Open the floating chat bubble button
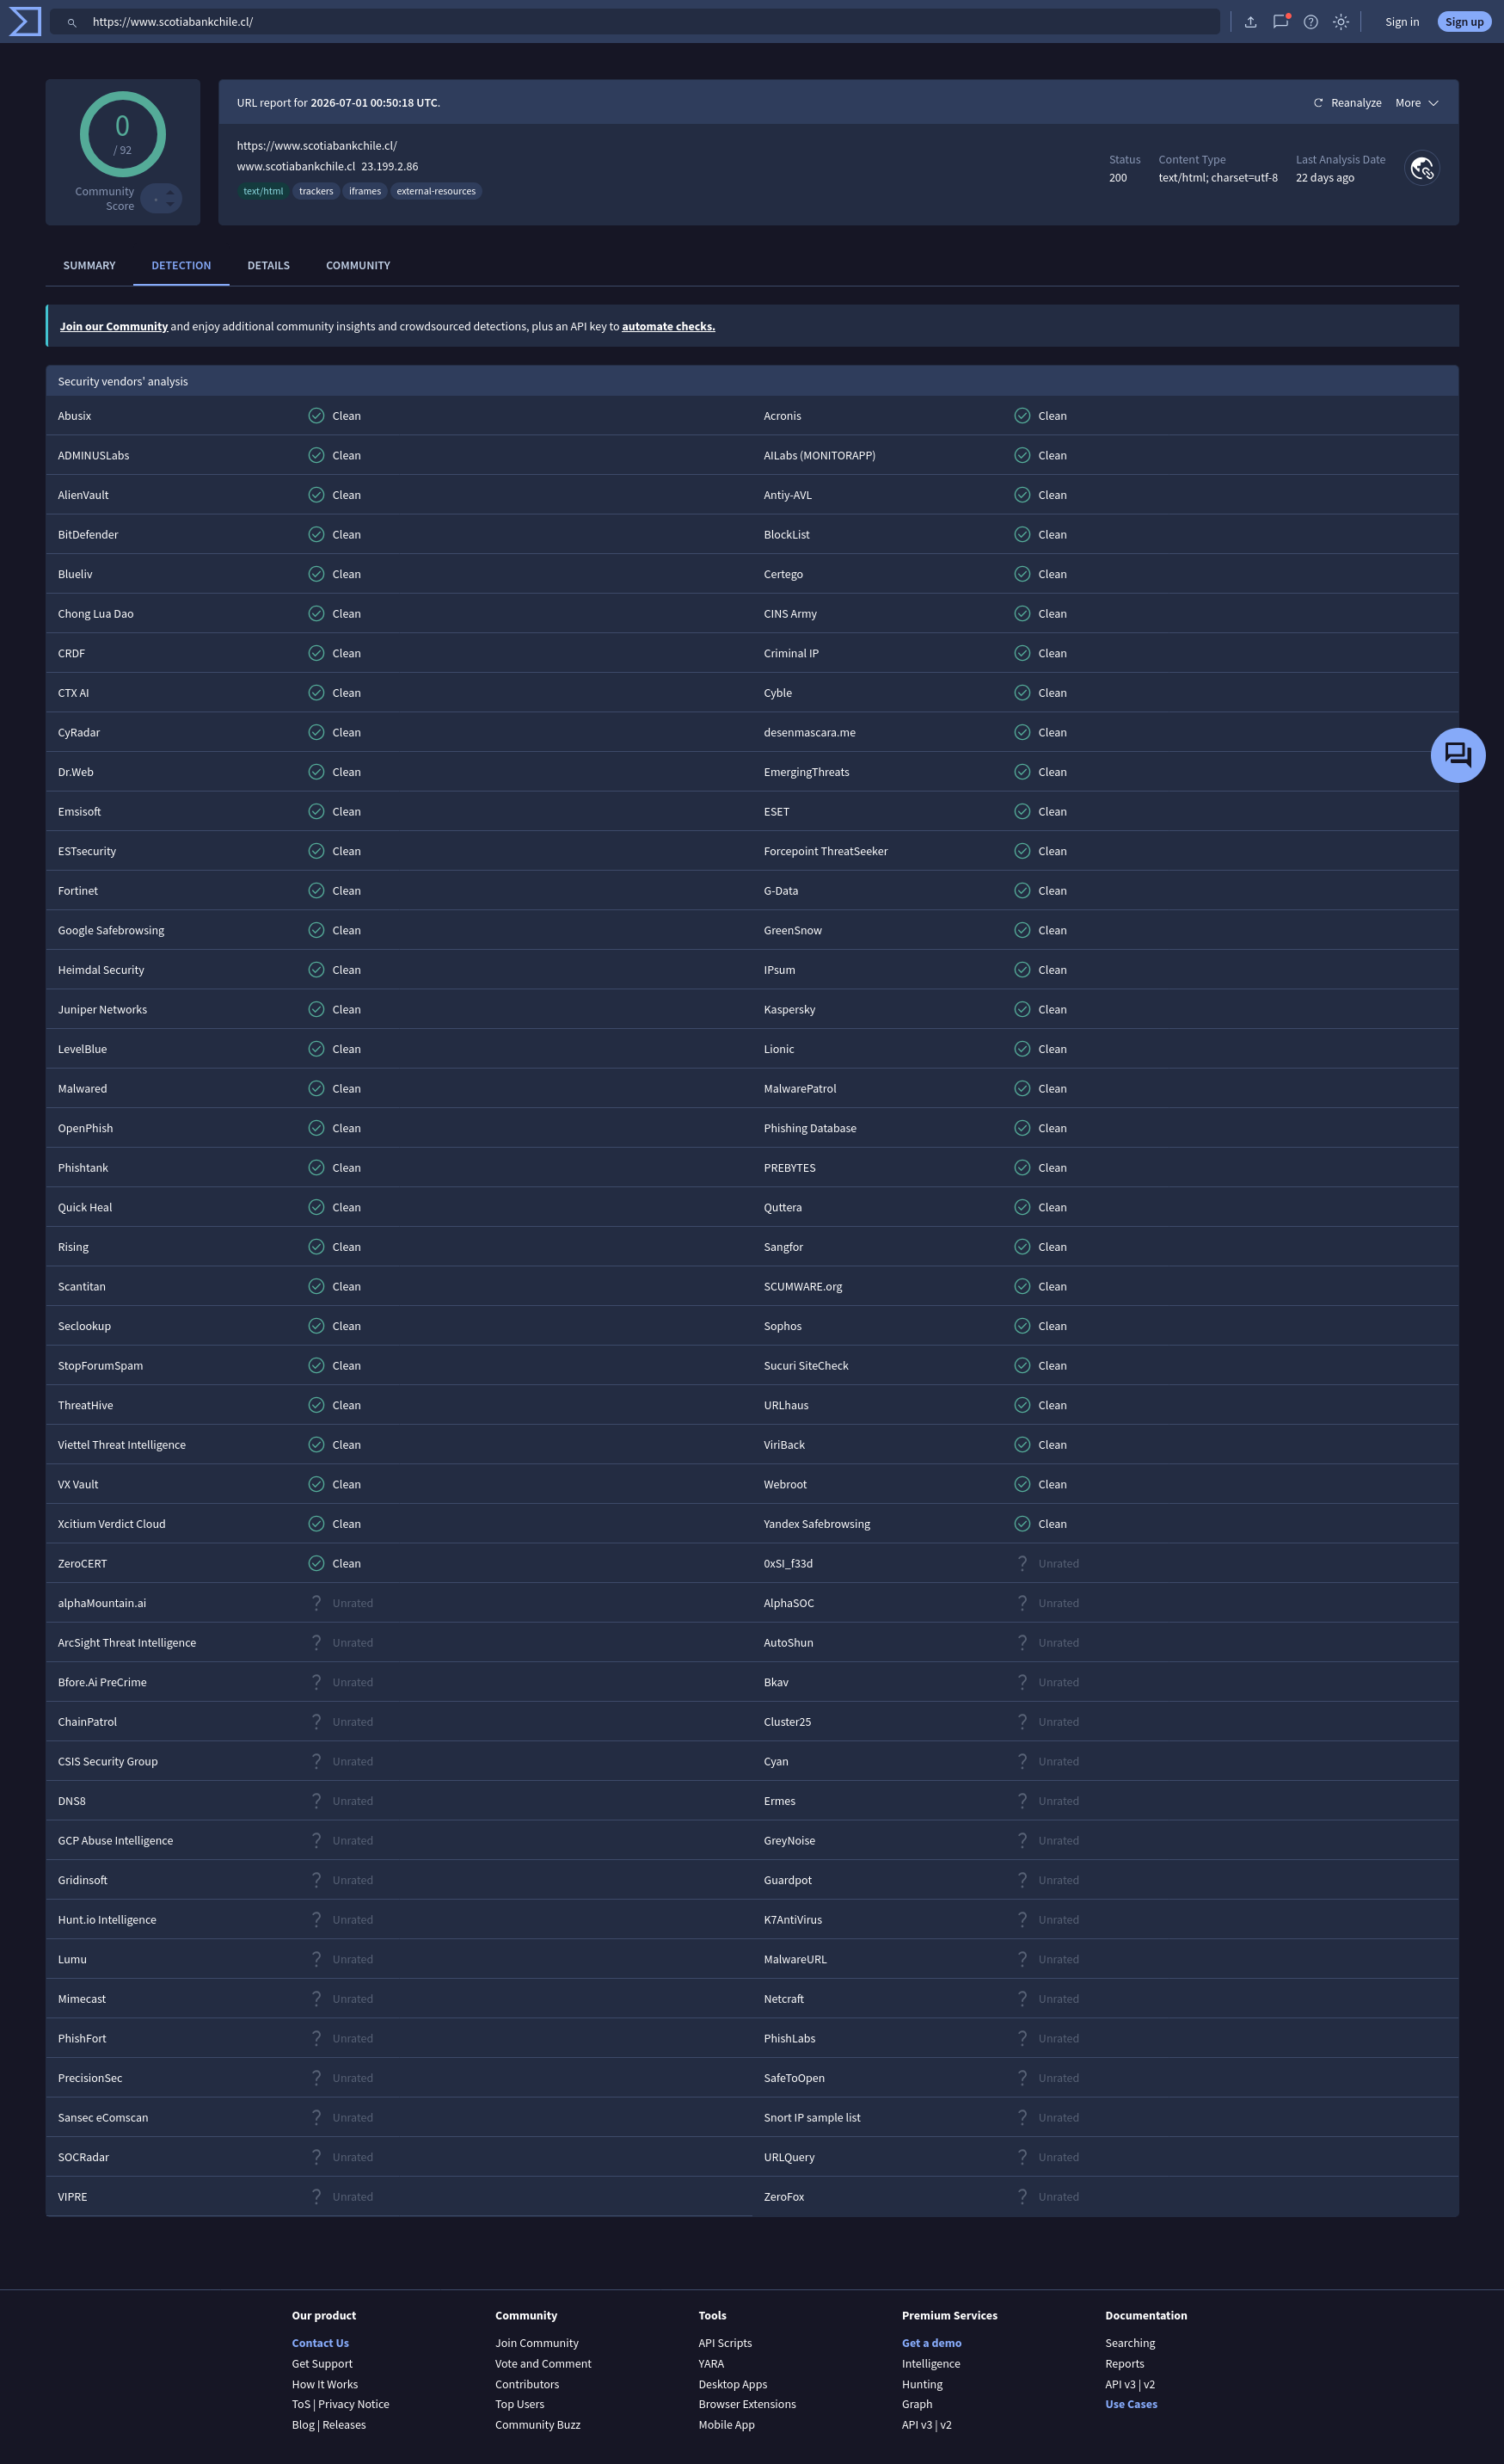The image size is (1504, 2464). coord(1458,755)
